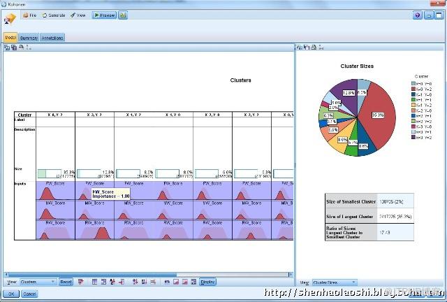Click the Inputs row label
Image resolution: width=447 pixels, height=302 pixels.
[20, 184]
